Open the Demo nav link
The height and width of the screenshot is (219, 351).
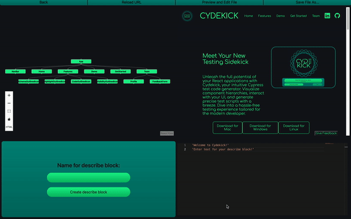pos(280,16)
